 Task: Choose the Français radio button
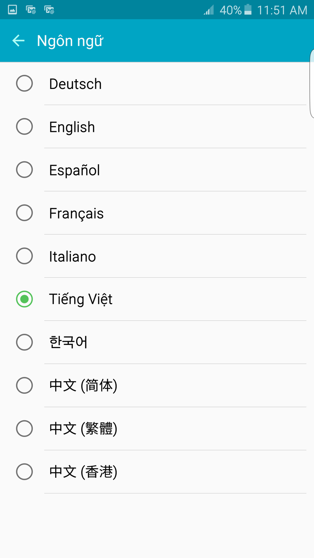coord(24,213)
